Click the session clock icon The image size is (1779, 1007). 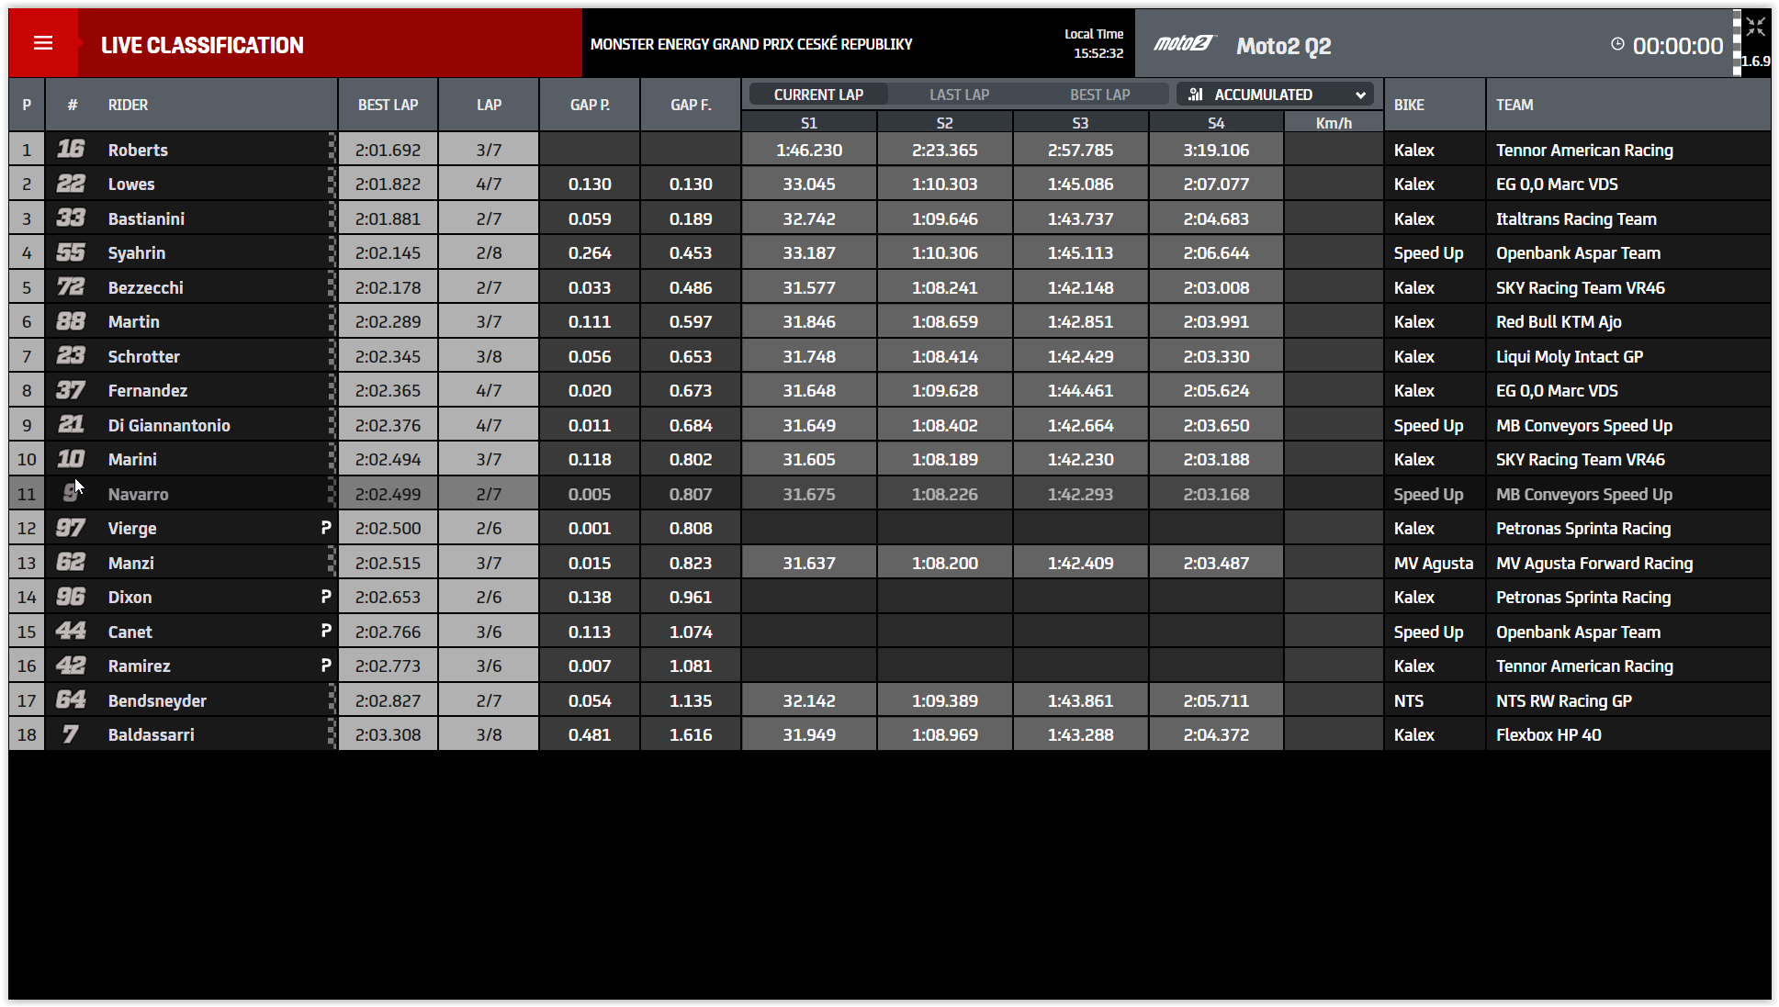[1617, 44]
